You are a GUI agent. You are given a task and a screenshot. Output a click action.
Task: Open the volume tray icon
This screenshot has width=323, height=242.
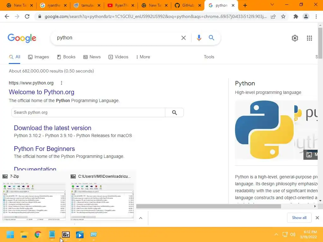(x=292, y=234)
